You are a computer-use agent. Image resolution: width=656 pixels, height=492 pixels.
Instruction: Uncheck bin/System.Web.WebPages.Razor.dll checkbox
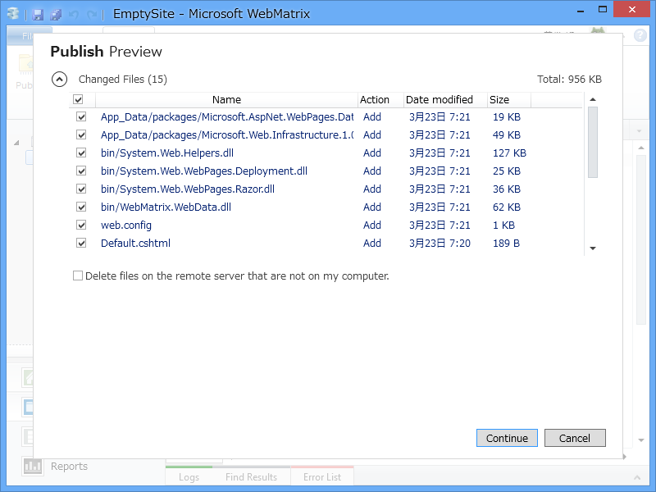(x=81, y=189)
